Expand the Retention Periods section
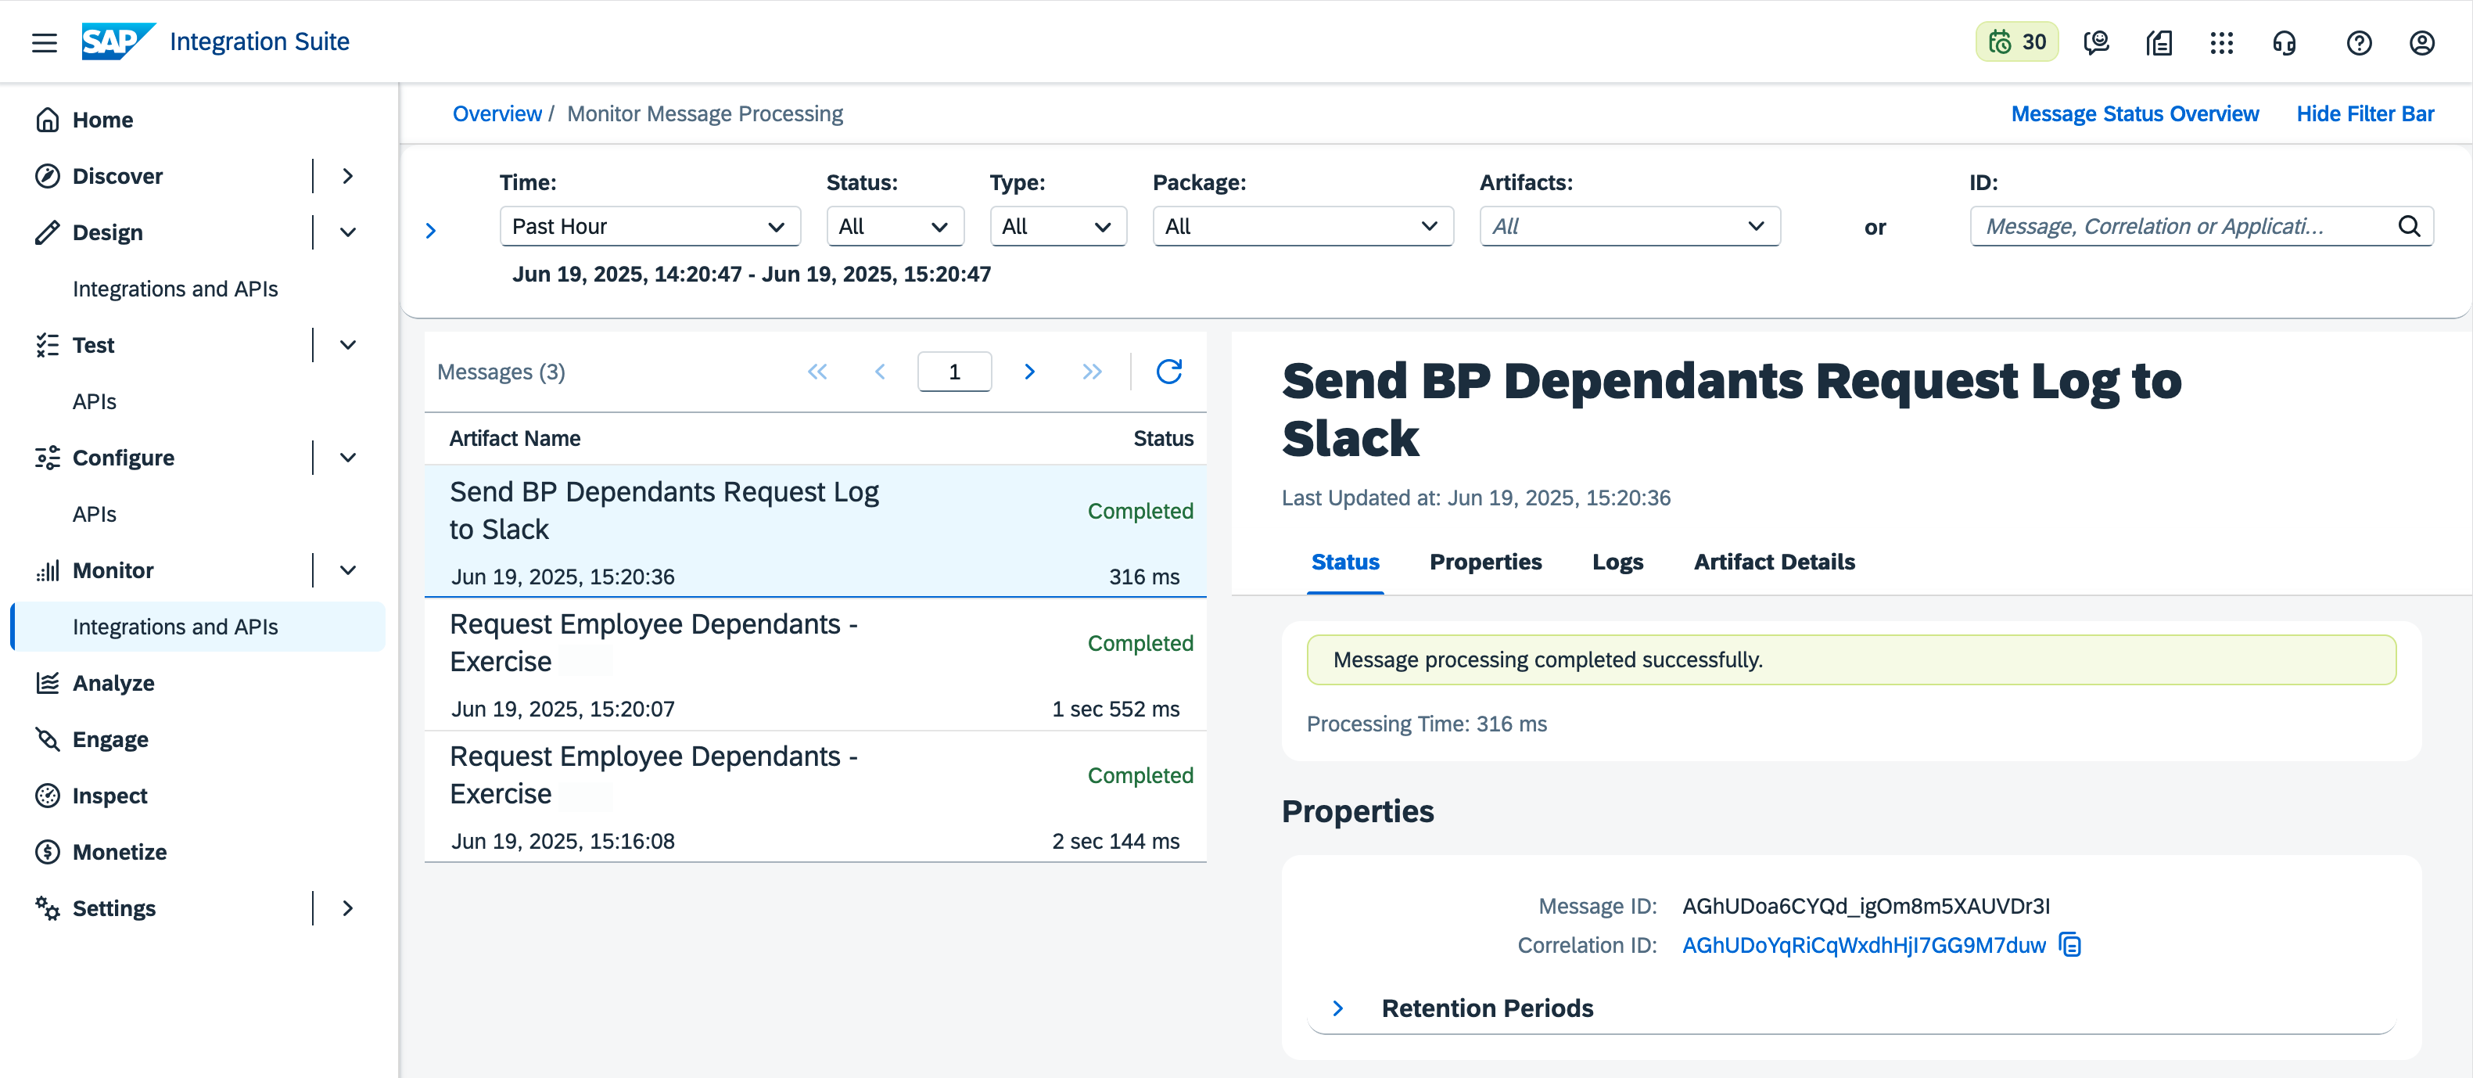The width and height of the screenshot is (2473, 1078). (1338, 1009)
